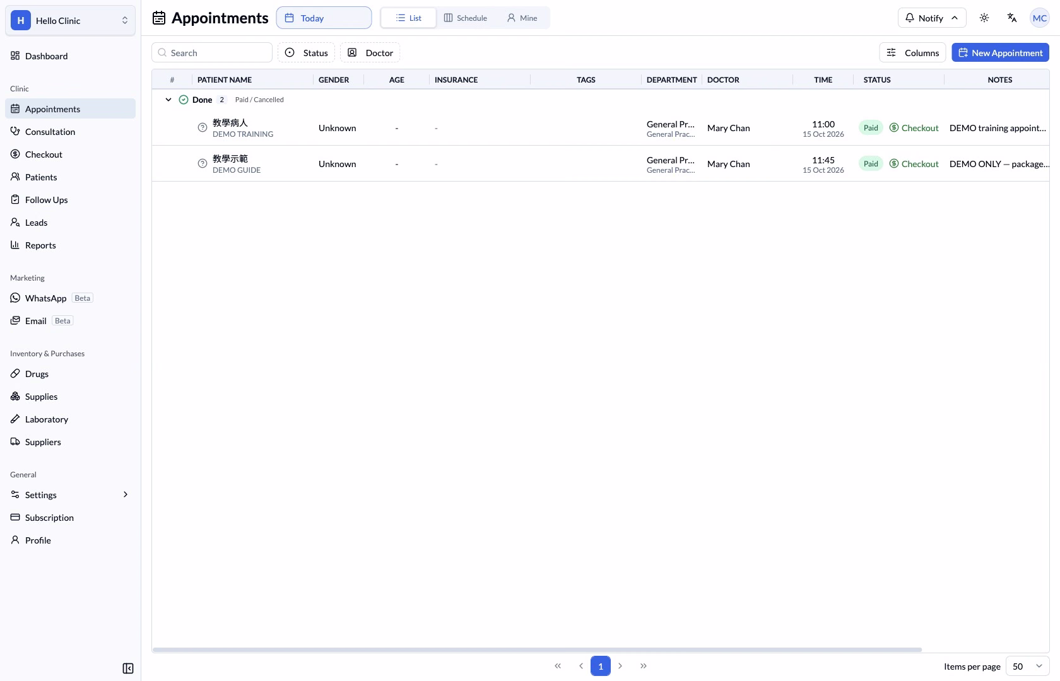Expand the Notify dropdown
The image size is (1060, 681).
[x=932, y=18]
